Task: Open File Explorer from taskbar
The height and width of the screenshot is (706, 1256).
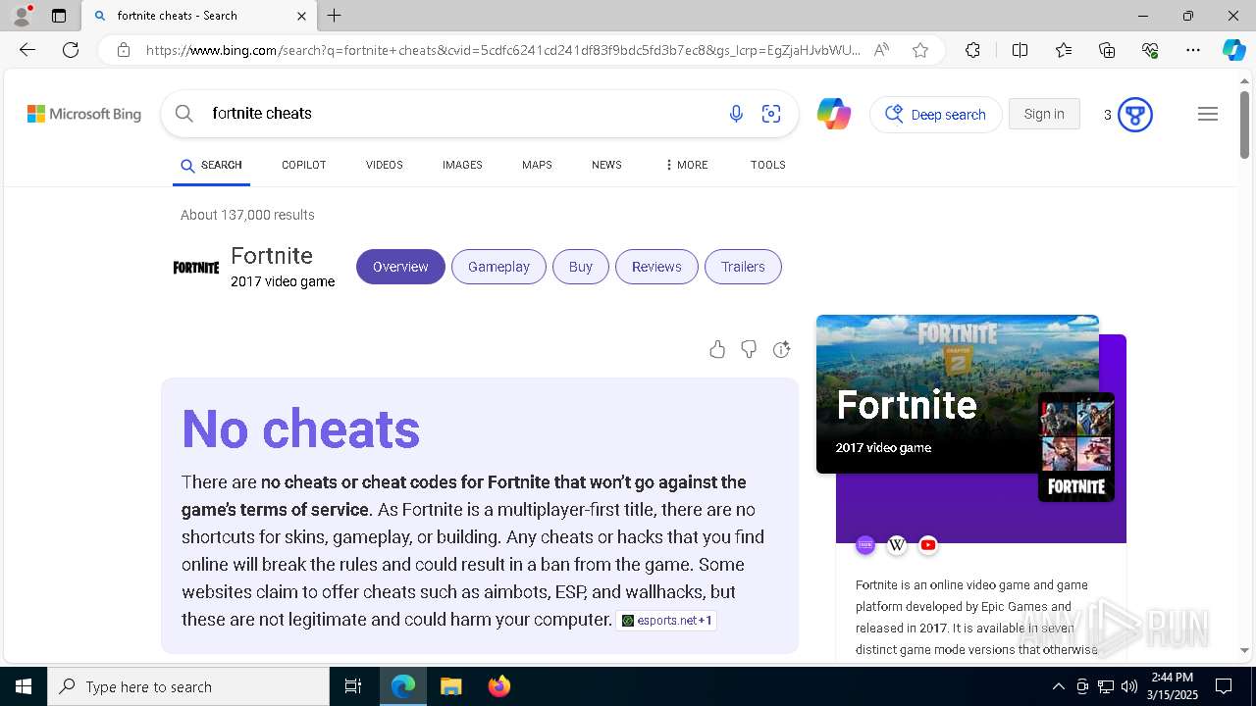Action: click(450, 686)
